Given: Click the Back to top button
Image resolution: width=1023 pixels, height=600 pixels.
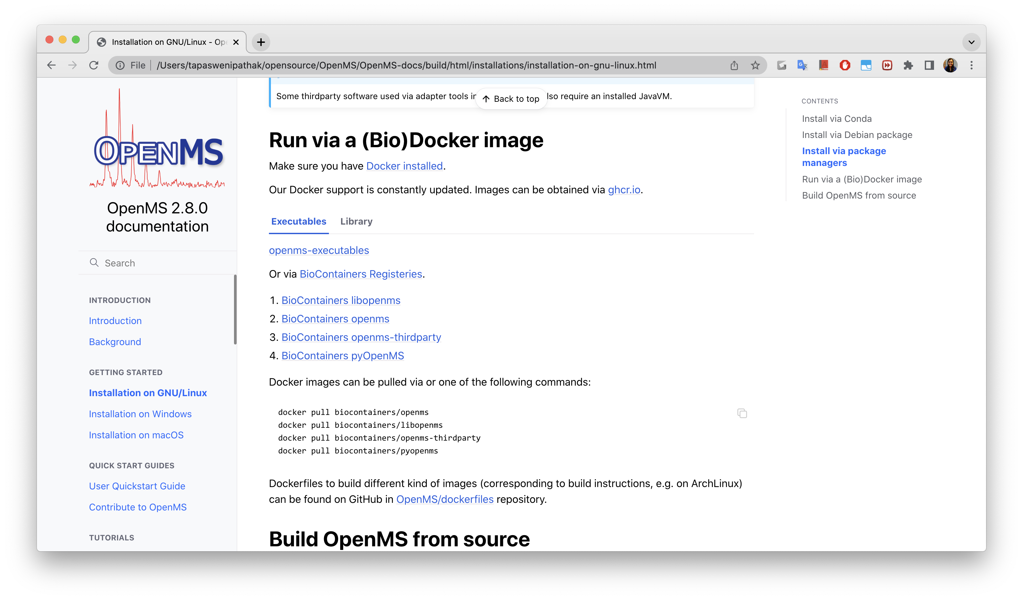Looking at the screenshot, I should (511, 99).
